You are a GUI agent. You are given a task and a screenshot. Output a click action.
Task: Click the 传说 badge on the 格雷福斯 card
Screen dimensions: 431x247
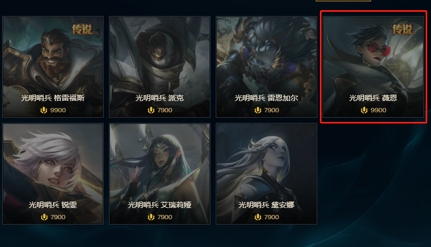click(x=82, y=30)
